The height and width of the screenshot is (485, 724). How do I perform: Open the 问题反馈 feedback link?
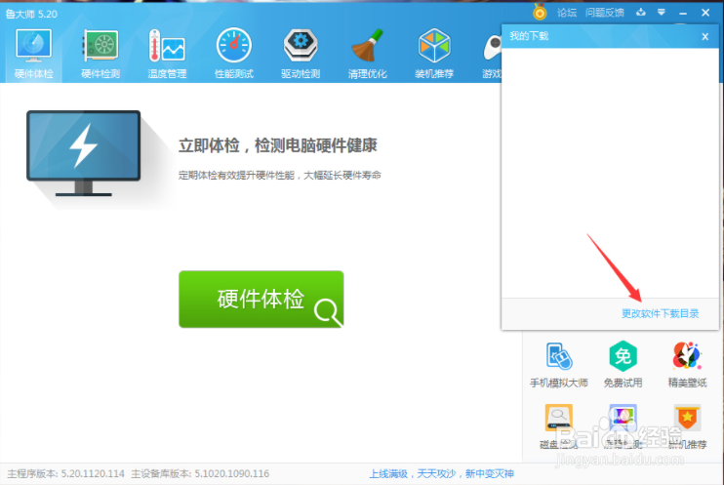click(604, 13)
